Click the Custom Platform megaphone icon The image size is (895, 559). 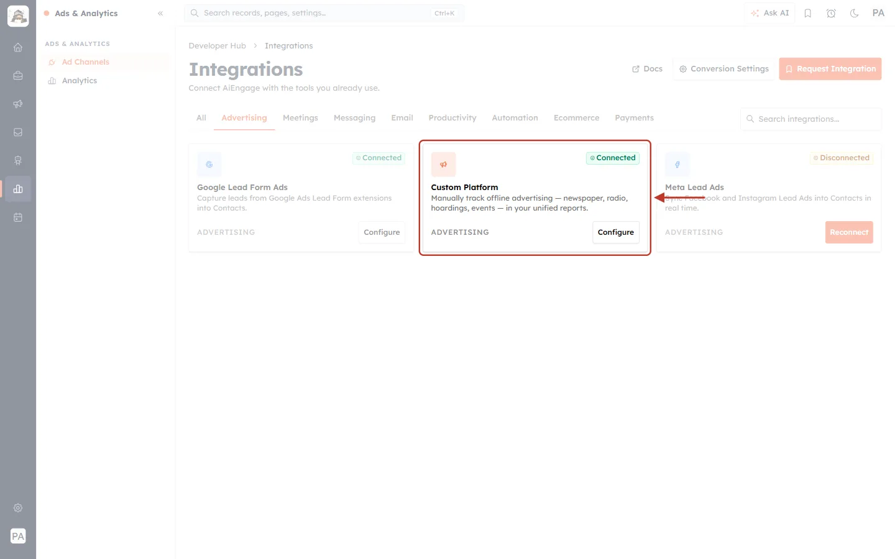(x=444, y=165)
